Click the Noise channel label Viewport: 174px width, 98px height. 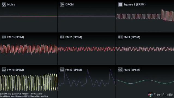[x=11, y=5]
